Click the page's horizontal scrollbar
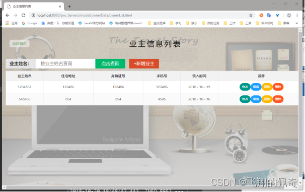305x192 pixels. click(x=145, y=187)
